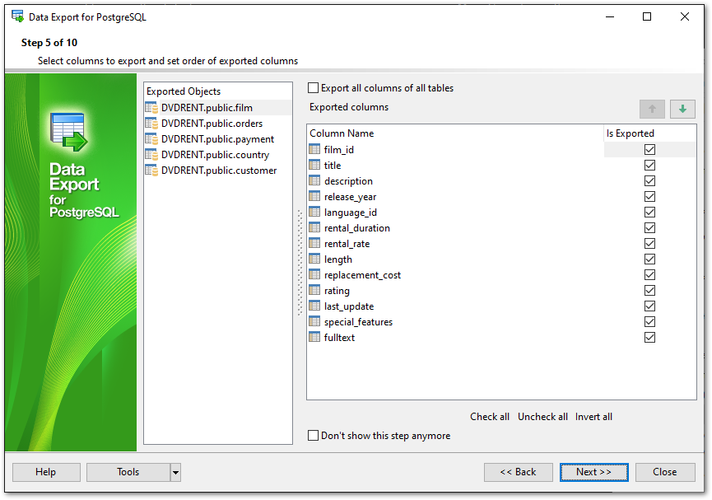712x500 pixels.
Task: Click the rental_rate column icon
Action: [314, 243]
